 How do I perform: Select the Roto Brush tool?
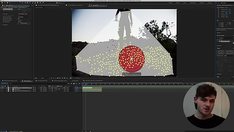pyautogui.click(x=40, y=3)
